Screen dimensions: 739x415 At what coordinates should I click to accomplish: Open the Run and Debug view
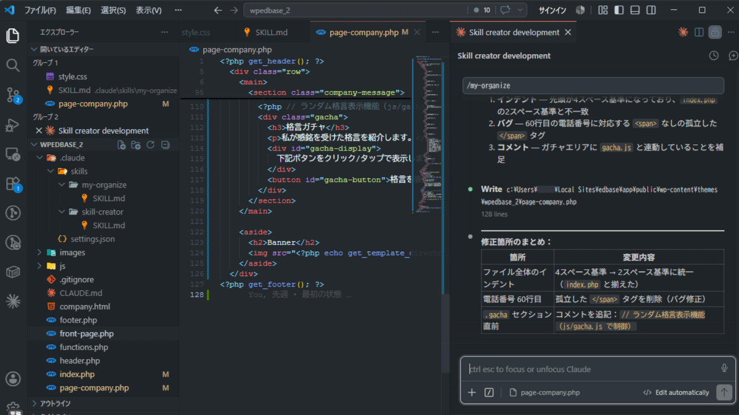(x=13, y=124)
